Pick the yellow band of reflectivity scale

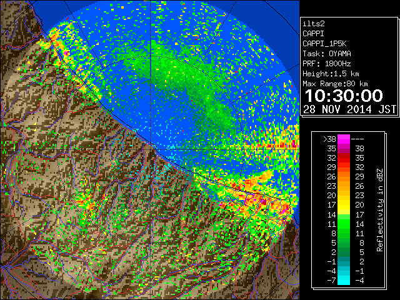pos(344,205)
